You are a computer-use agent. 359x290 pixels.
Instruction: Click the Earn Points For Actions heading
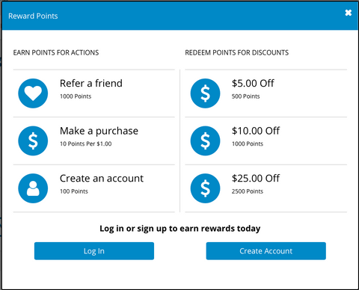[56, 52]
